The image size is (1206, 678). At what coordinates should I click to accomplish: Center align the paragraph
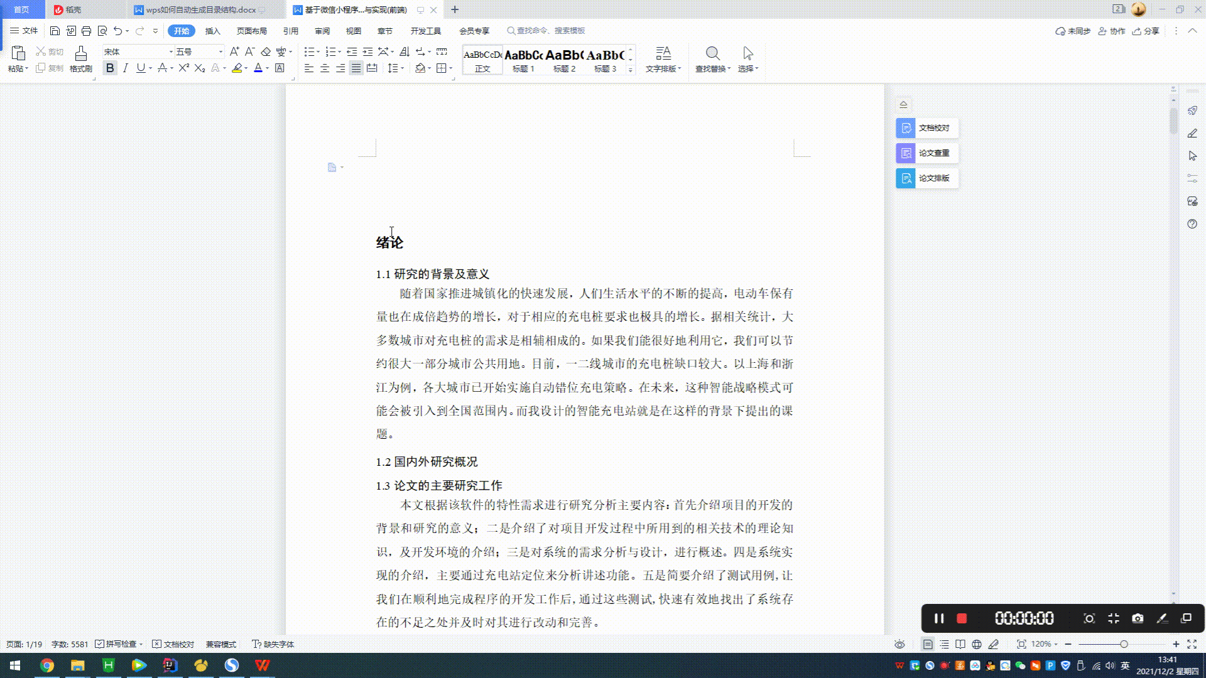325,68
